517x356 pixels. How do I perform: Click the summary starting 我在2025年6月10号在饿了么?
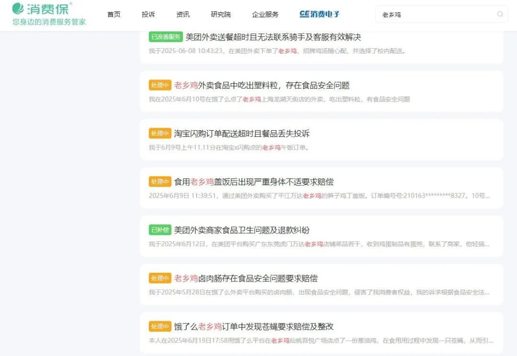click(279, 99)
